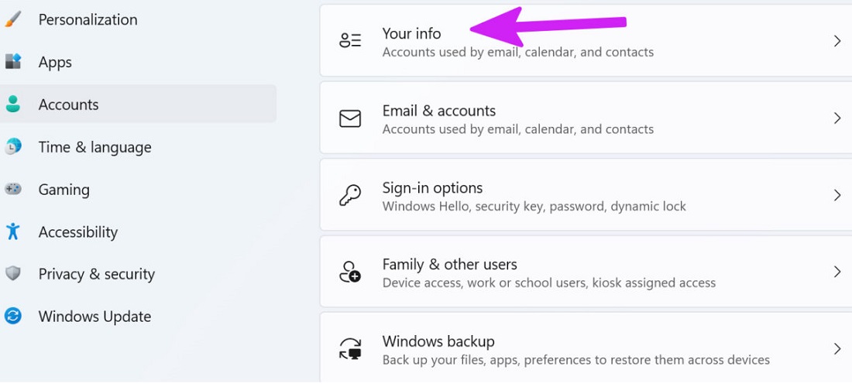Click the Windows Update sync icon

tap(12, 316)
